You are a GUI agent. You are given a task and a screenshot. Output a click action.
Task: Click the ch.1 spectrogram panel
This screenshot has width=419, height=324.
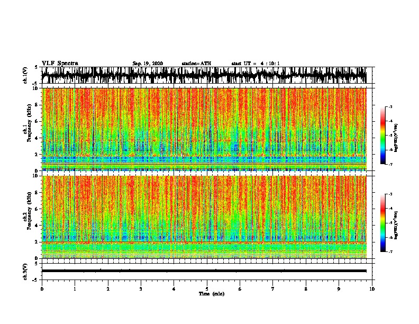204,129
